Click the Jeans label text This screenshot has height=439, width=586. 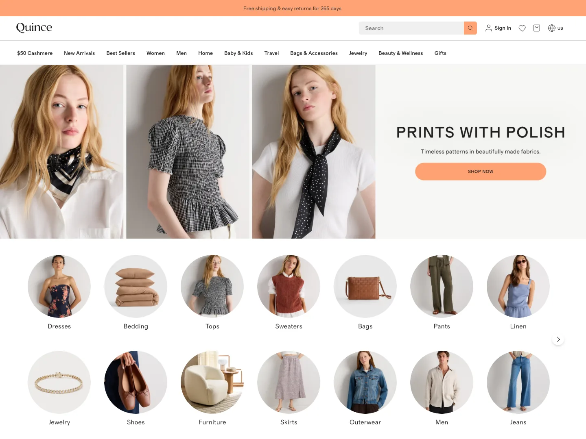(x=518, y=422)
